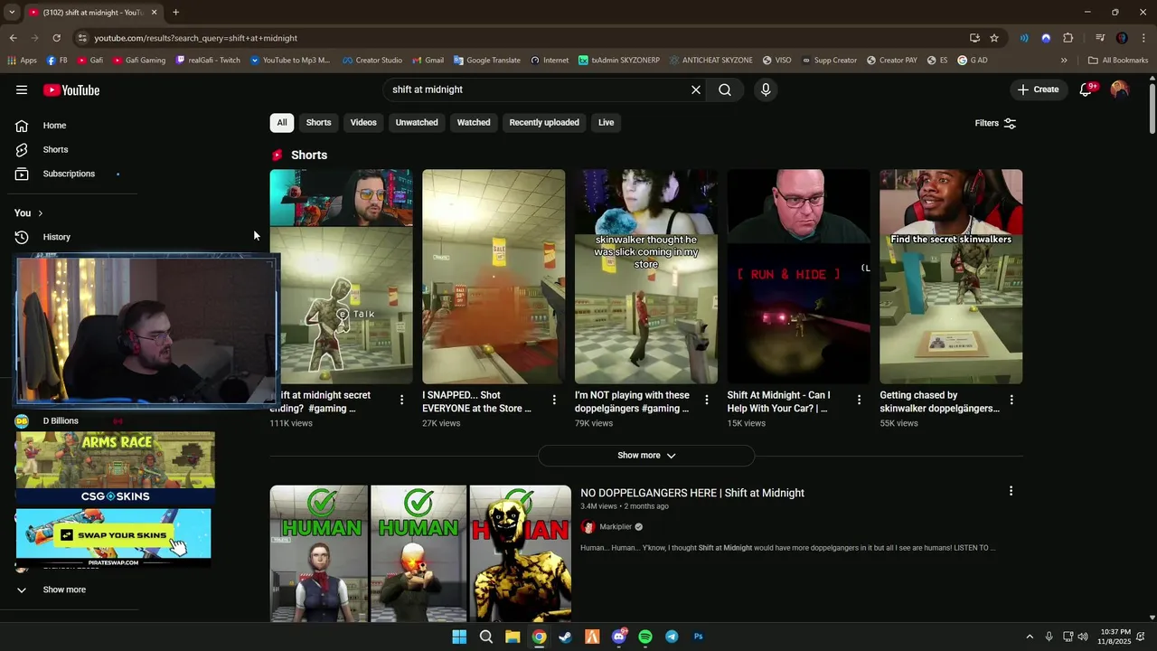Open a new Chrome tab
This screenshot has width=1157, height=651.
click(x=175, y=13)
